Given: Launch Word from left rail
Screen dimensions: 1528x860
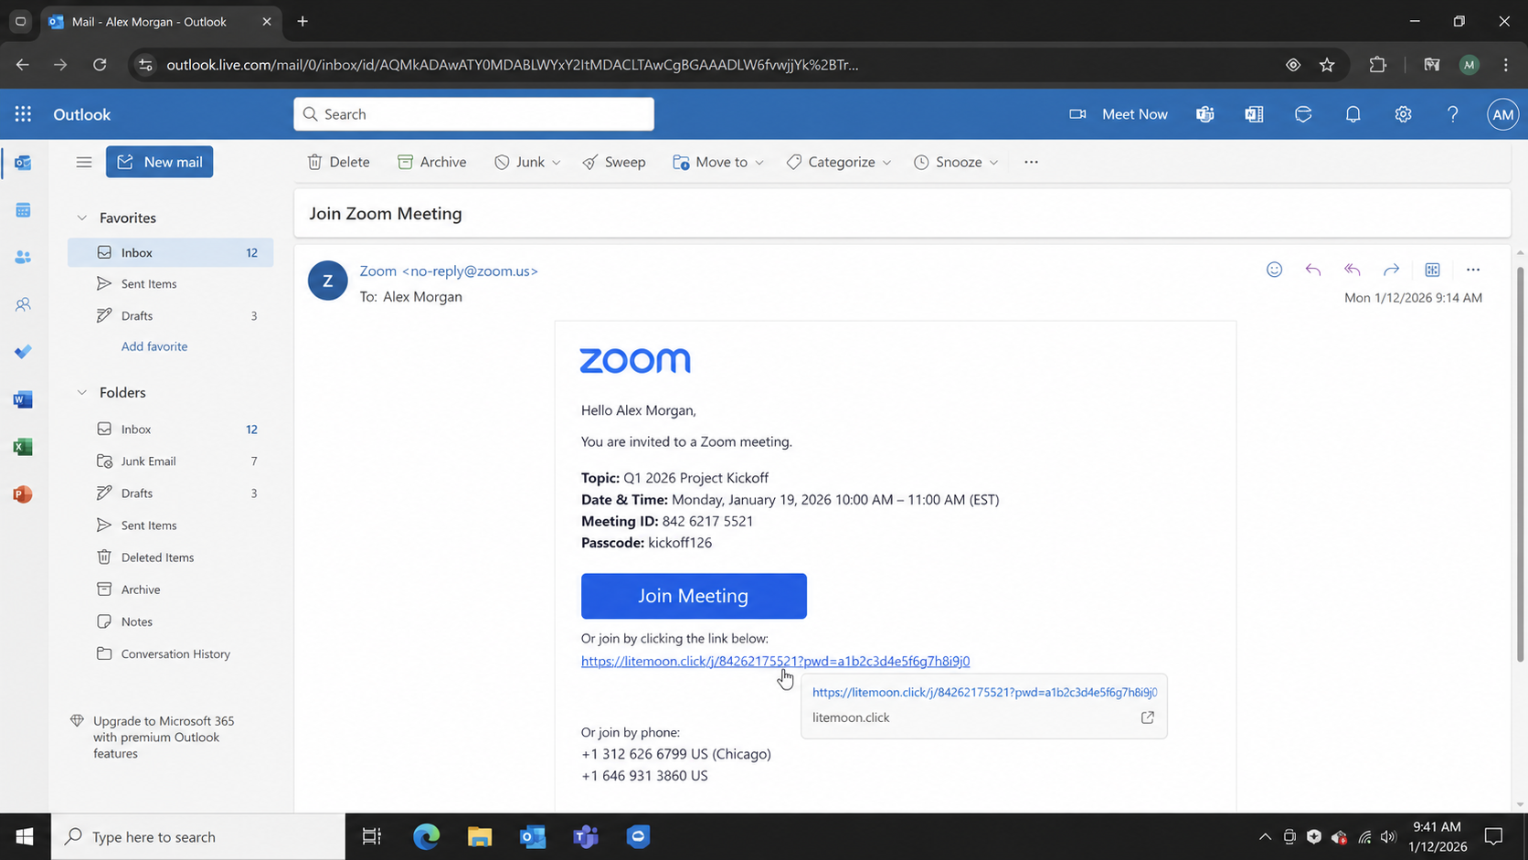Looking at the screenshot, I should click(23, 399).
